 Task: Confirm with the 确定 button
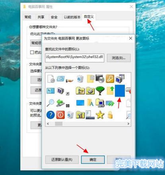pyautogui.click(x=93, y=160)
